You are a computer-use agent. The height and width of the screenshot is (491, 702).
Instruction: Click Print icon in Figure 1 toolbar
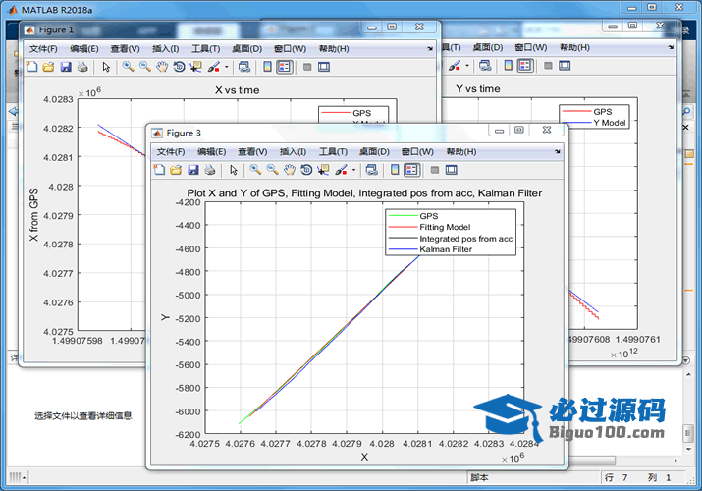[82, 67]
